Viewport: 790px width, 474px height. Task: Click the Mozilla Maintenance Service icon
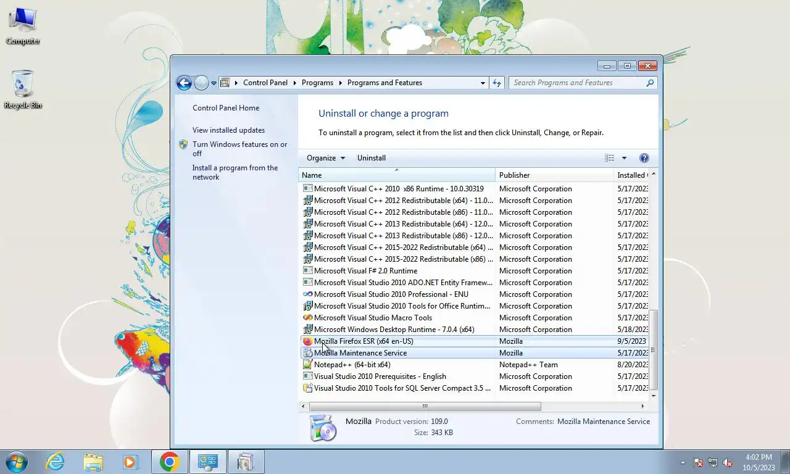pyautogui.click(x=307, y=353)
